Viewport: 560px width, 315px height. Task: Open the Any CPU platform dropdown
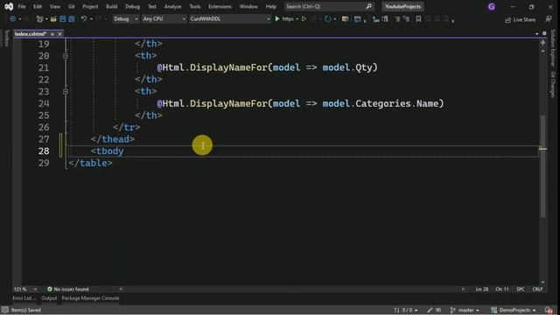[164, 19]
